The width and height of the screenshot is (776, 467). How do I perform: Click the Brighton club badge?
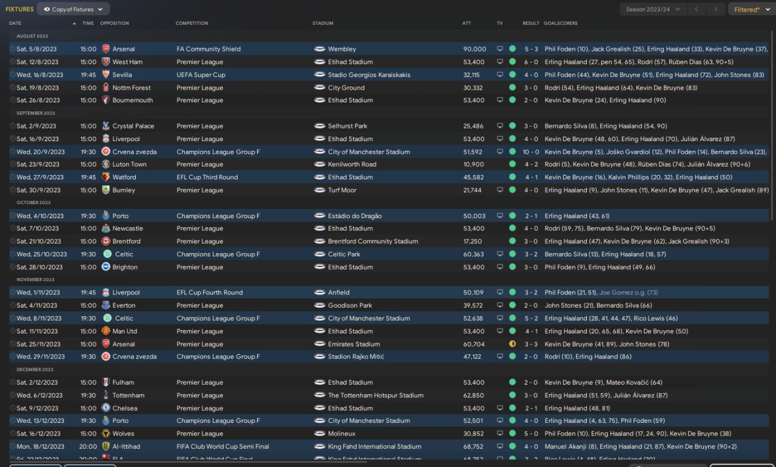(106, 267)
